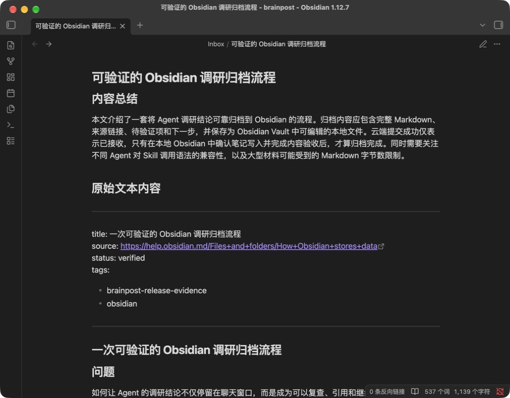Open the help.obsidian.md source link
510x398 pixels.
(x=249, y=246)
